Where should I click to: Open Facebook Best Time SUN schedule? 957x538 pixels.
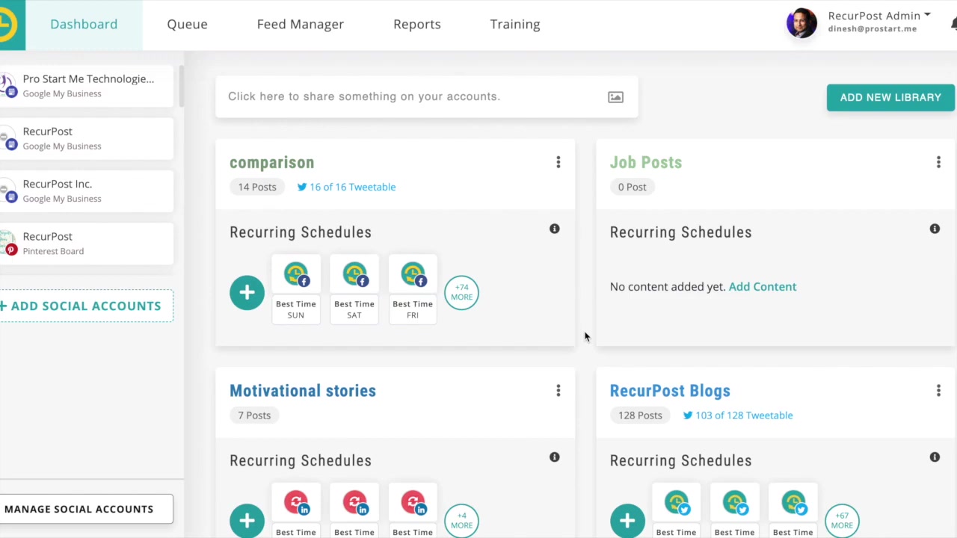296,290
